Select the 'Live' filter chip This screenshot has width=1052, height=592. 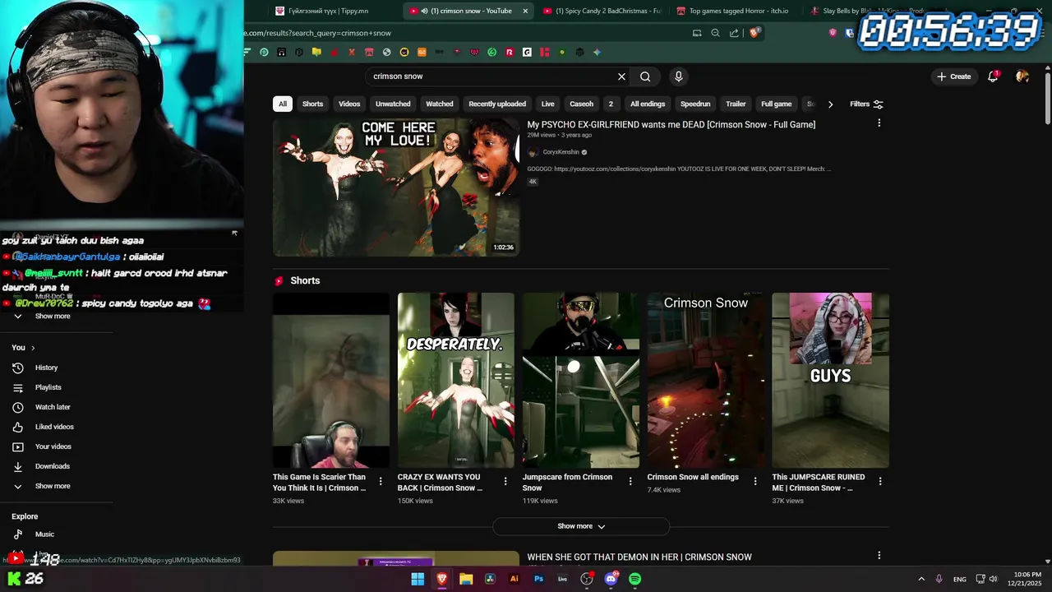[547, 104]
